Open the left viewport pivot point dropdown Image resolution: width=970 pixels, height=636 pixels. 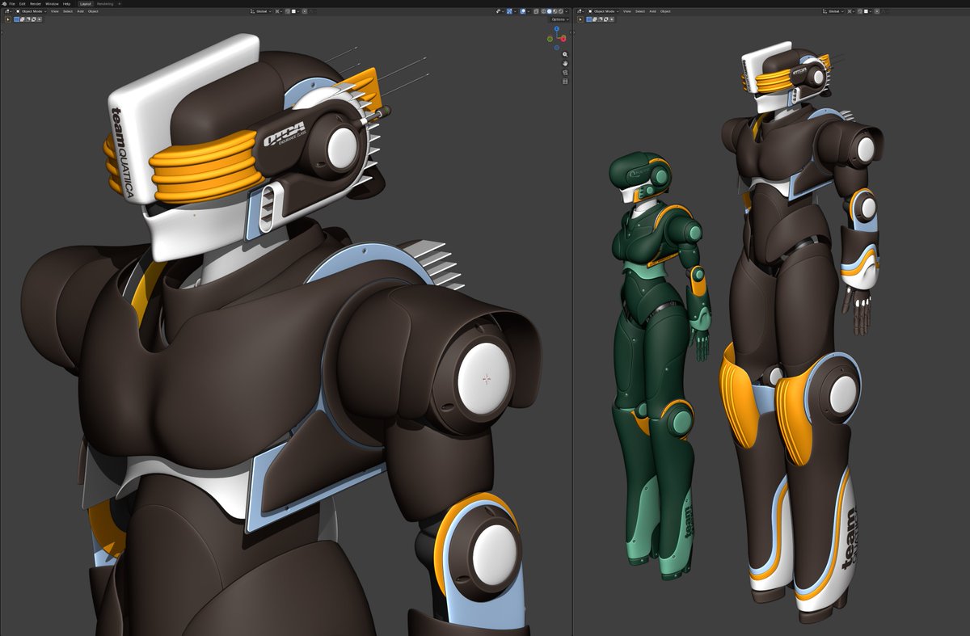click(278, 11)
